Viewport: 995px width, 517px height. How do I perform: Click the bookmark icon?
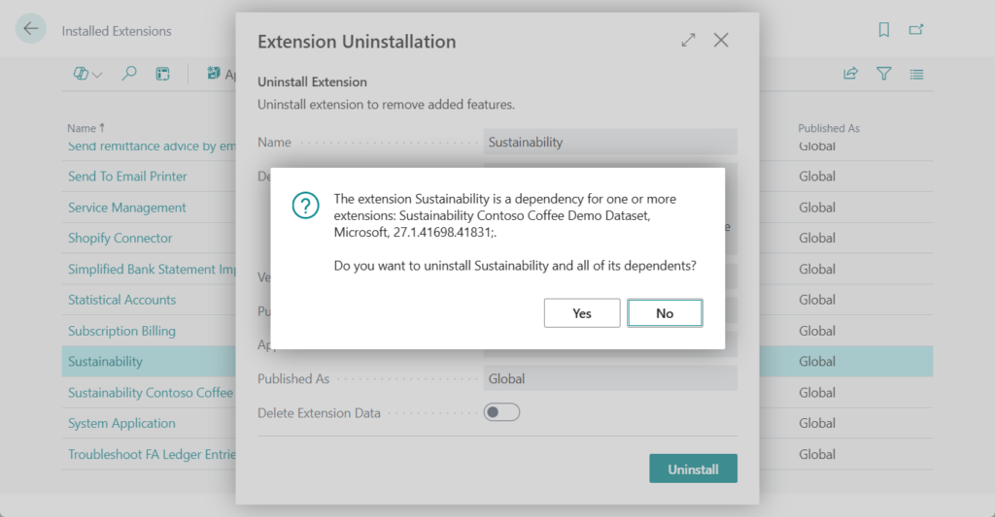tap(884, 30)
